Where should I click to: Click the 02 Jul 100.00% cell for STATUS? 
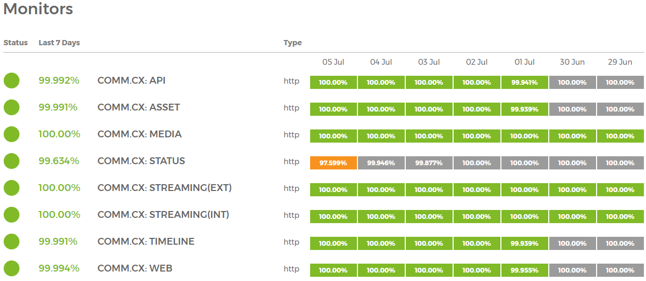pos(477,163)
